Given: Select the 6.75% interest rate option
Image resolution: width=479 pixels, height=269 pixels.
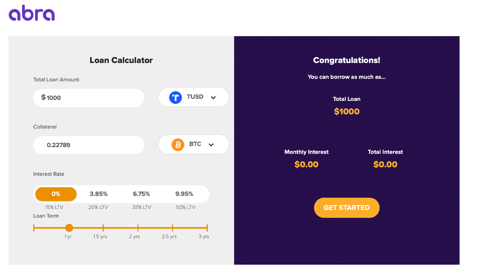Looking at the screenshot, I should pyautogui.click(x=141, y=194).
